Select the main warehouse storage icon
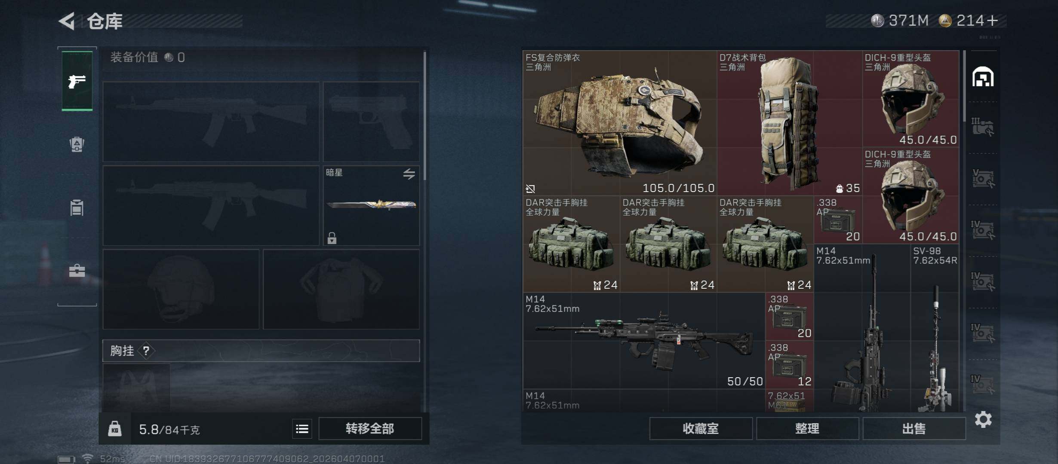The image size is (1058, 464). 983,77
